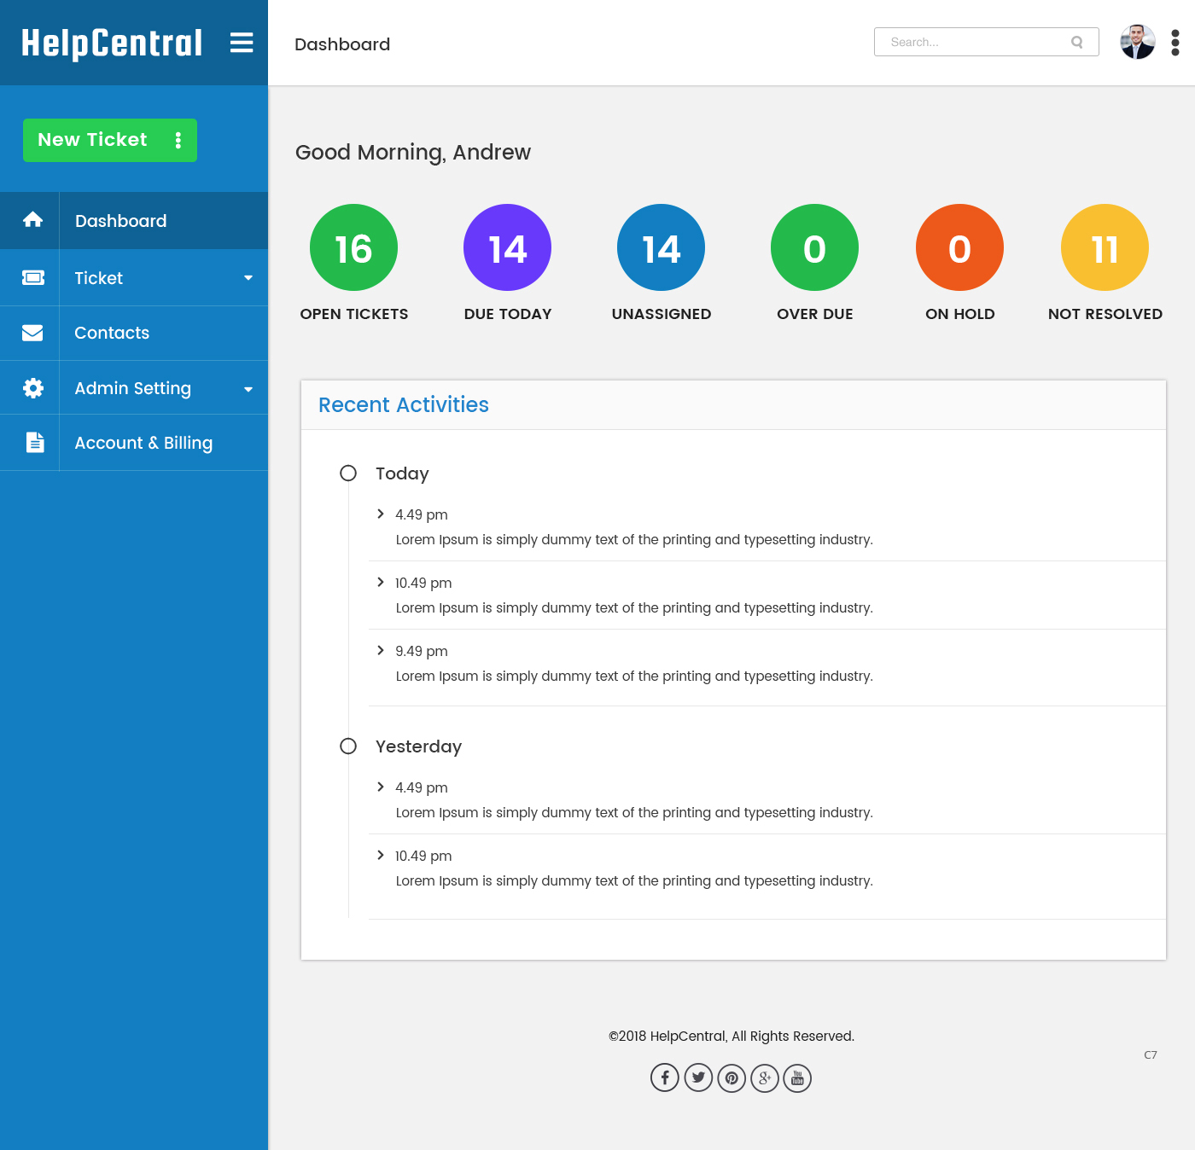Select the Yesterday timeline circle marker
This screenshot has height=1150, width=1195.
click(348, 746)
